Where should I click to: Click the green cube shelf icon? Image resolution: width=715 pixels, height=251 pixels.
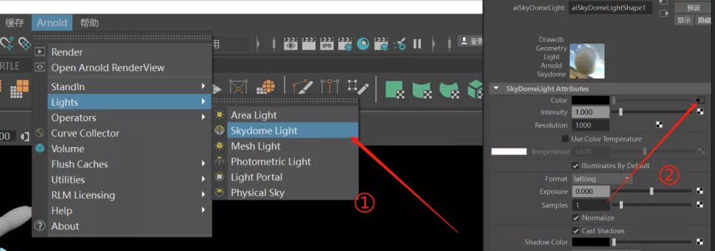(x=475, y=89)
